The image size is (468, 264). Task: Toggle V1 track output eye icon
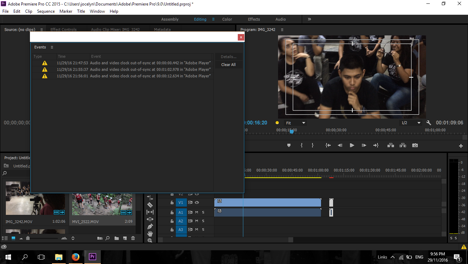click(197, 202)
